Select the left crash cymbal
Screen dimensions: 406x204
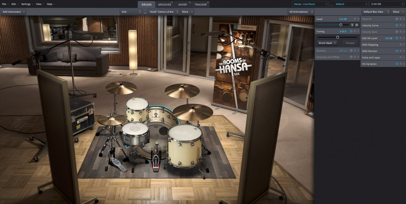(121, 88)
